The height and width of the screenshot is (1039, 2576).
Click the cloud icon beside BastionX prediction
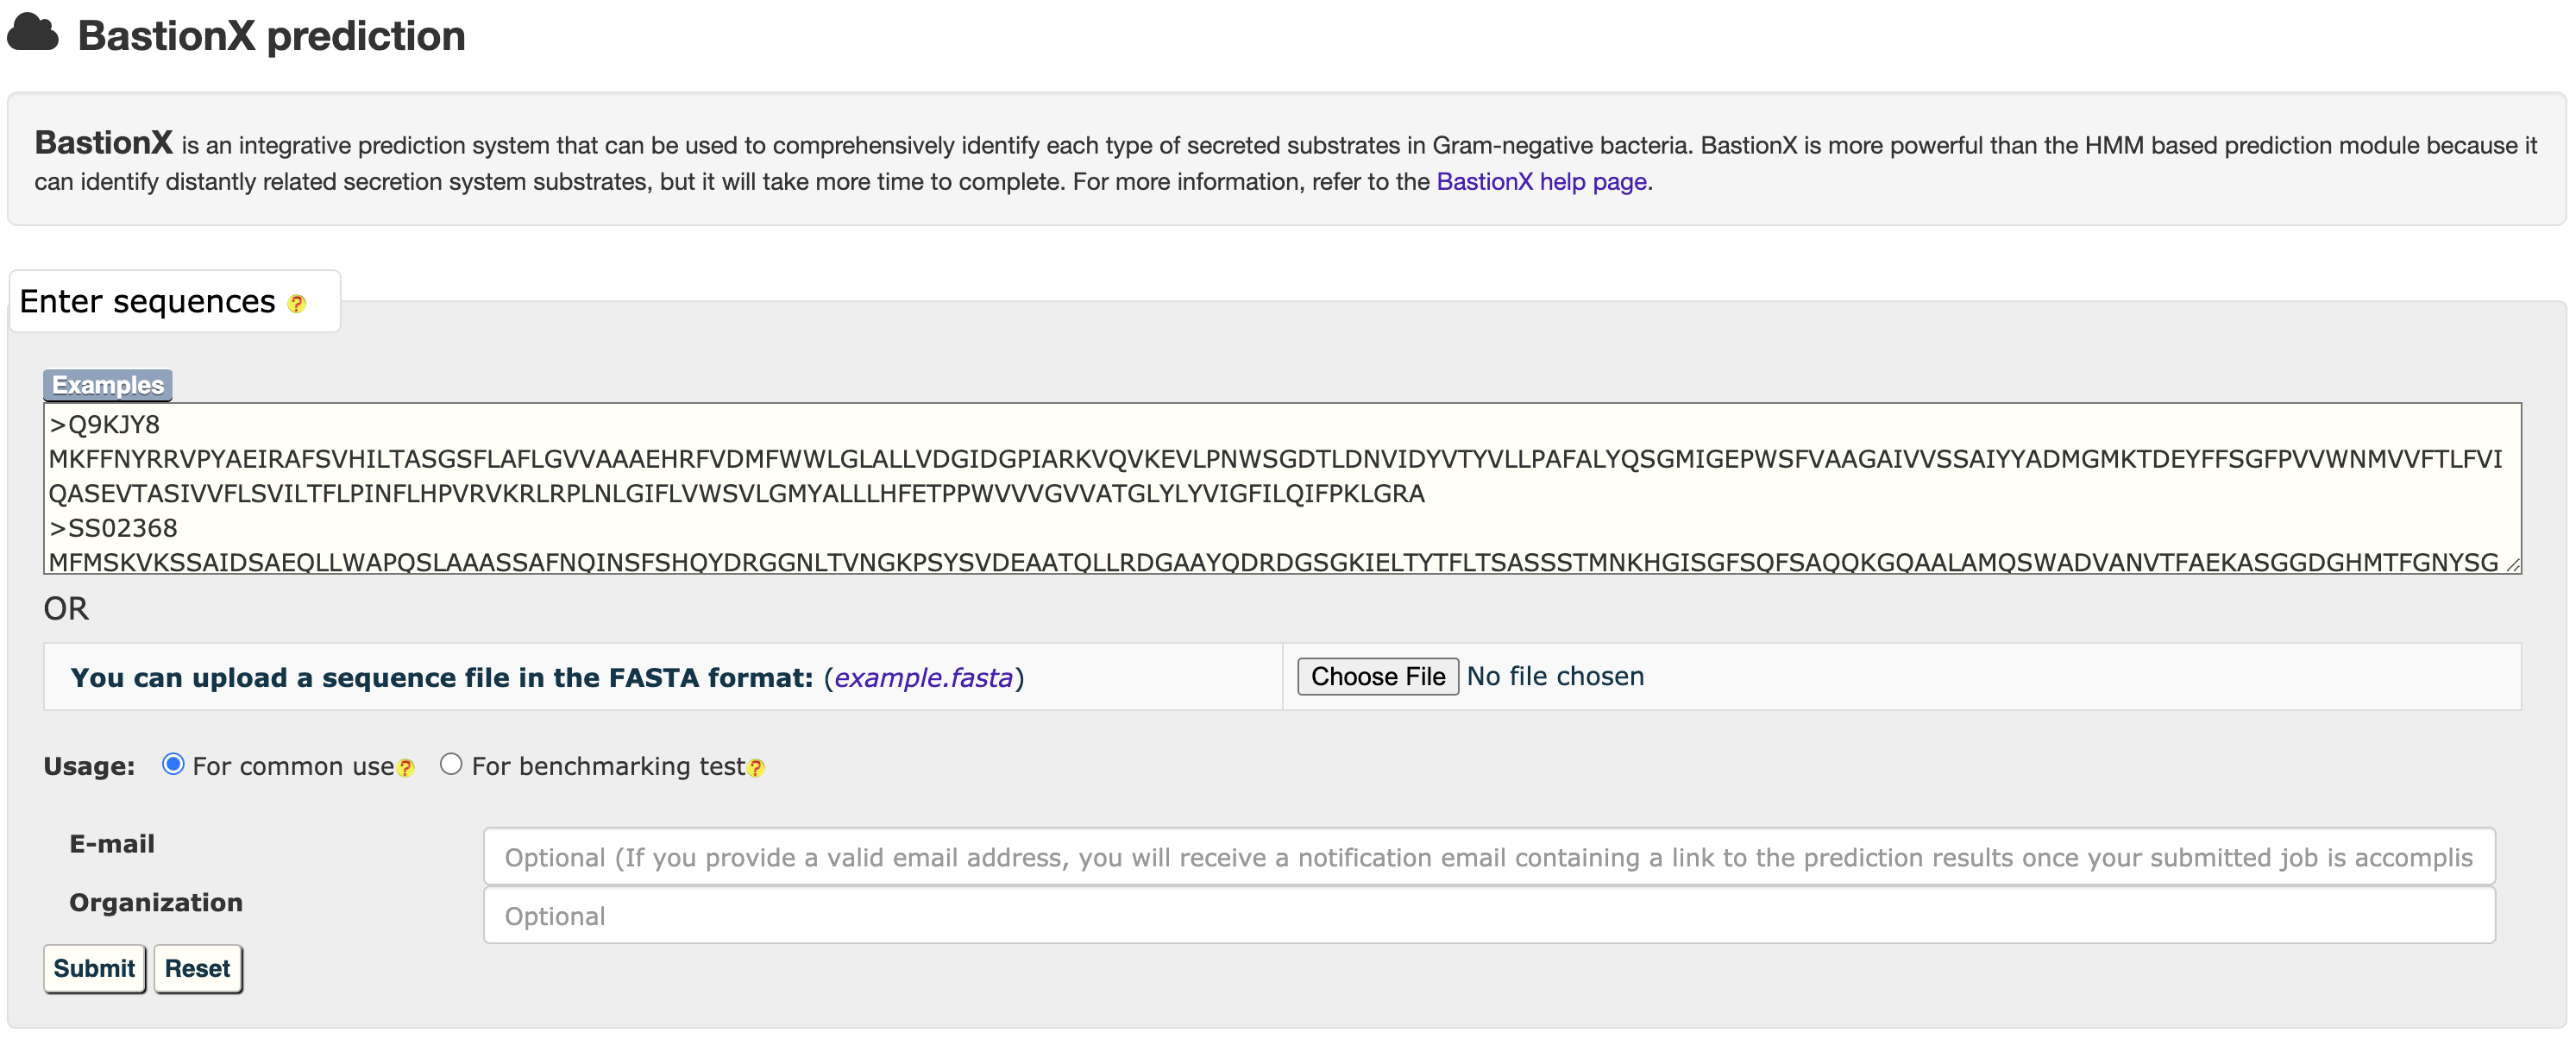pyautogui.click(x=33, y=33)
